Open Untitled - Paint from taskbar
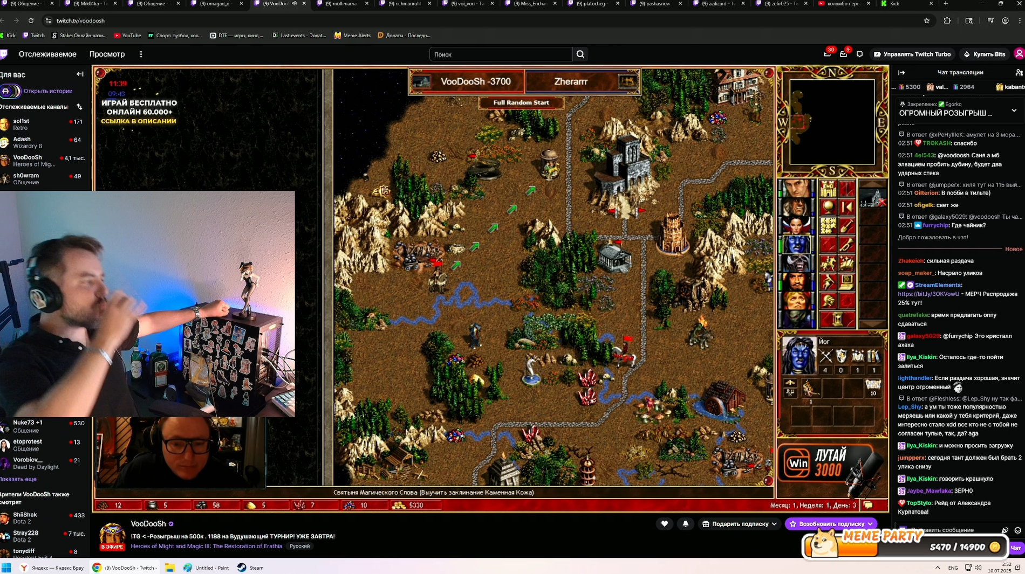Image resolution: width=1025 pixels, height=574 pixels. point(206,568)
